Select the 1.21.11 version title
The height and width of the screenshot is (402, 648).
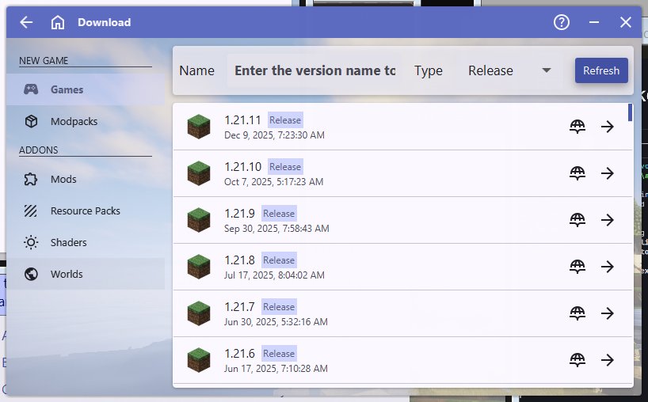click(242, 120)
